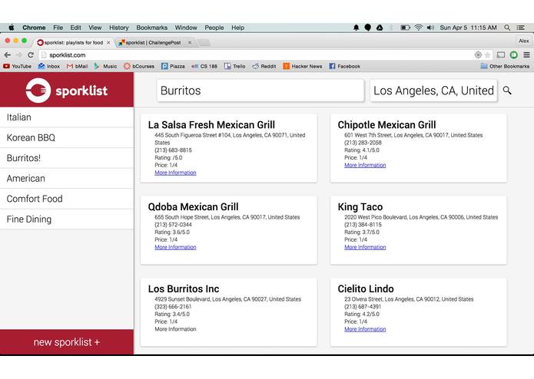The image size is (534, 379).
Task: Open the Chrome hamburger menu
Action: click(526, 54)
